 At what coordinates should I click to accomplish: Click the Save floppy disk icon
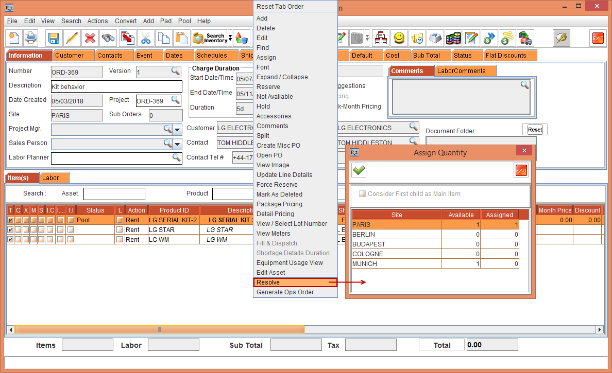click(54, 38)
